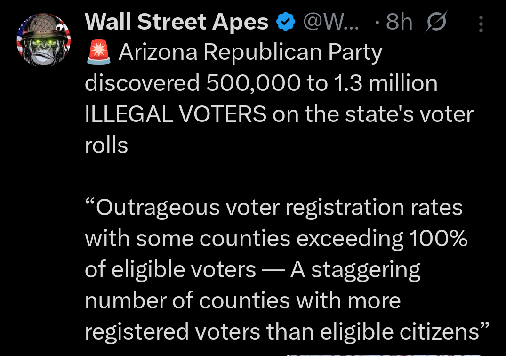
Task: Click the "Outrageous voter registration rates" line
Action: tap(274, 208)
